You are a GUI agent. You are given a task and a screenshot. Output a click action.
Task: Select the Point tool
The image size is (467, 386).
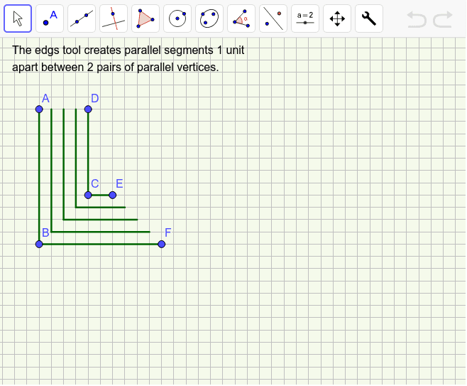point(50,18)
